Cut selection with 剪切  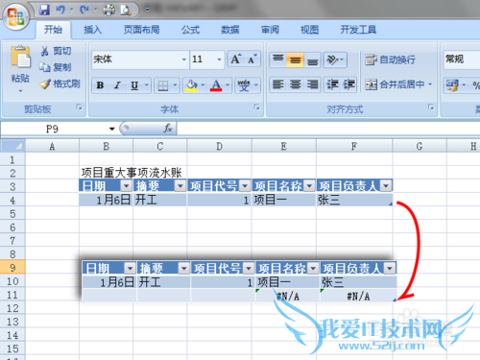56,51
